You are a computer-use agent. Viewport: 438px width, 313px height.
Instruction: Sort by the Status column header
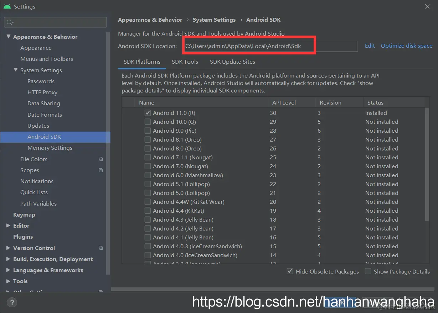[394, 102]
